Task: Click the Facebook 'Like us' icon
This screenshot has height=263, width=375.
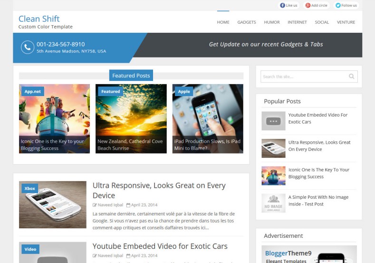Action: (282, 5)
